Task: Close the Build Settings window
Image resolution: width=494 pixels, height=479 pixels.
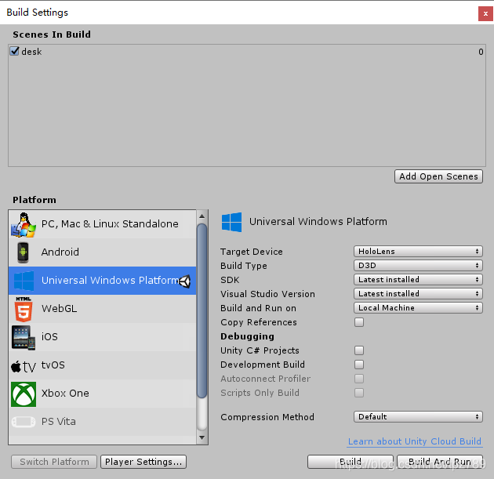Action: 485,14
